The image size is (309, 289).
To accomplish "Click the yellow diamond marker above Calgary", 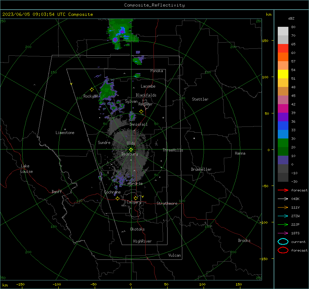I will [x=136, y=198].
